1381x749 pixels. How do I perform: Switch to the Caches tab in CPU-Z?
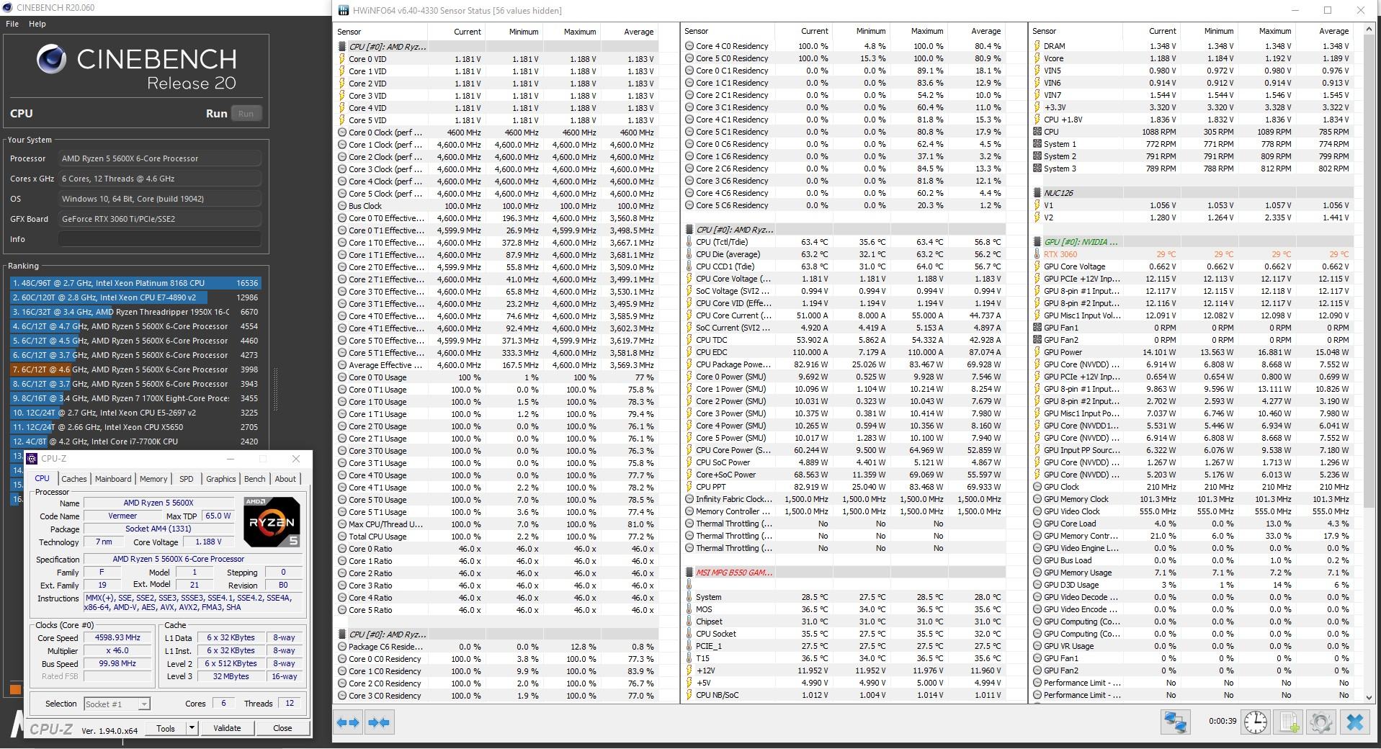pos(73,479)
